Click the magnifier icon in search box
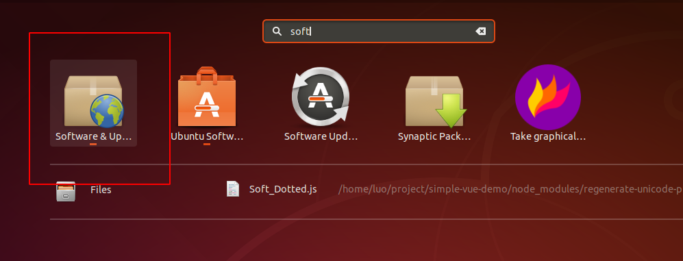The height and width of the screenshot is (261, 683). (276, 32)
